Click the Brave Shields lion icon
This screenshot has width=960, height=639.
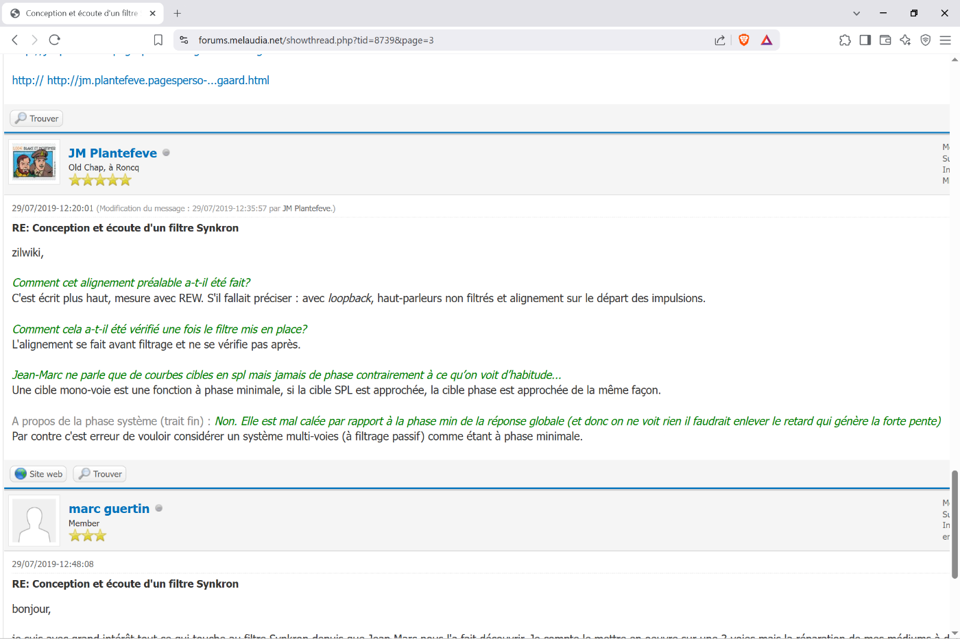(743, 40)
